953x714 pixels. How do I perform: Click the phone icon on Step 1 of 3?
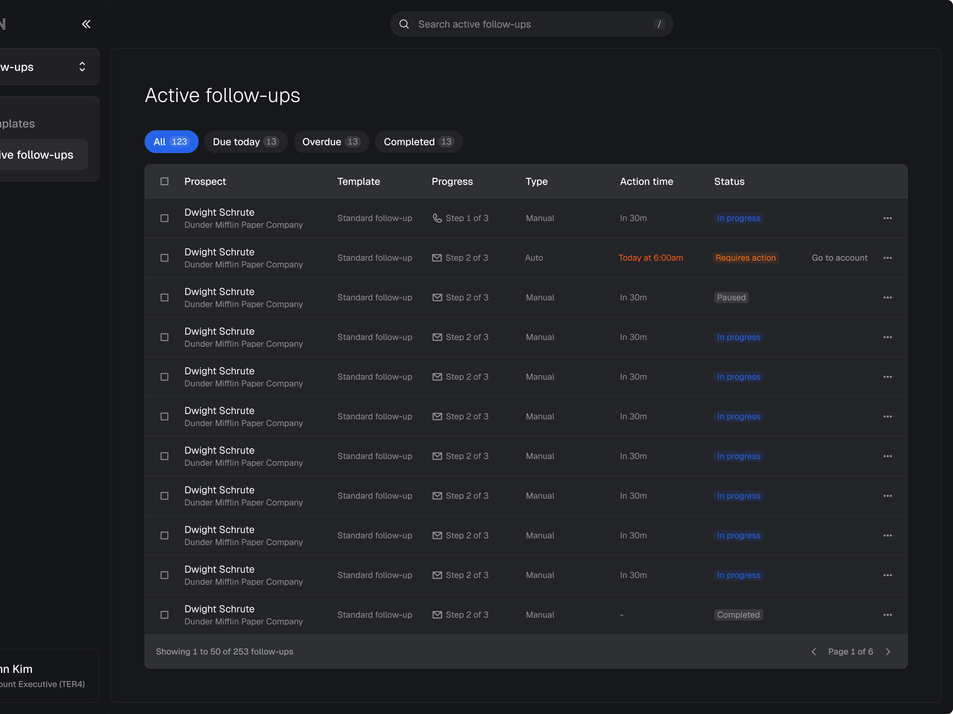click(x=437, y=218)
